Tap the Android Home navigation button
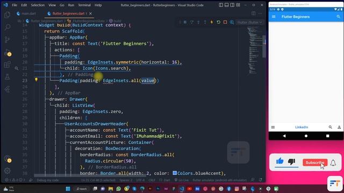 tap(306, 136)
